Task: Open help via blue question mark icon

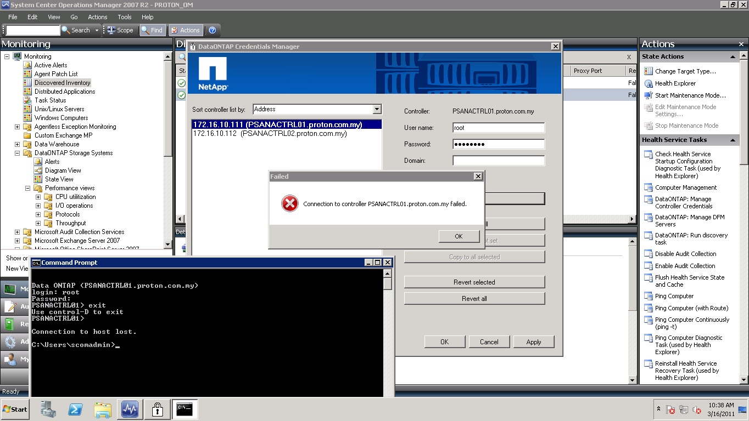Action: 213,30
